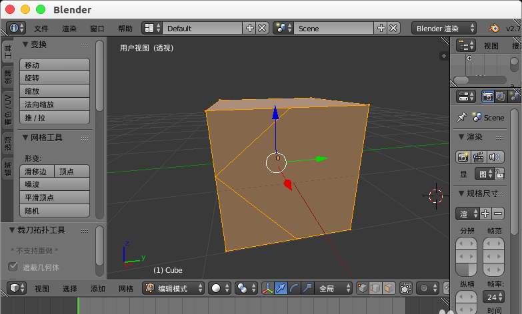Click the 平滑顶点 button

(55, 198)
